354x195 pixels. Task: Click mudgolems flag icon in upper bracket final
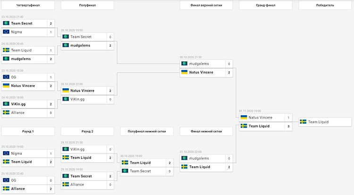pos(184,63)
